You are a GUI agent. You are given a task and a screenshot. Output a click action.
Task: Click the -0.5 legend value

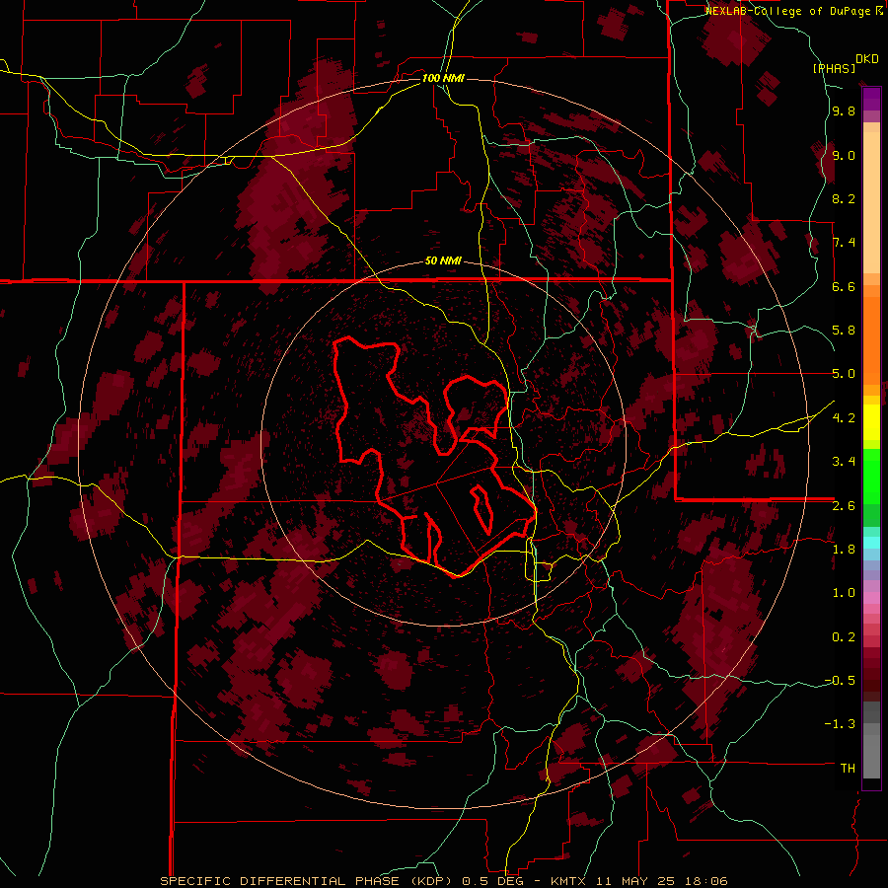(x=840, y=681)
